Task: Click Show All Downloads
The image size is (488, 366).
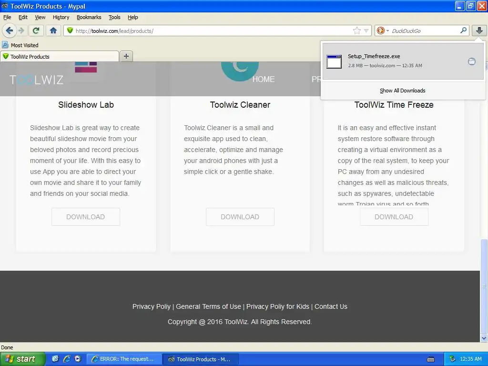Action: (x=402, y=91)
